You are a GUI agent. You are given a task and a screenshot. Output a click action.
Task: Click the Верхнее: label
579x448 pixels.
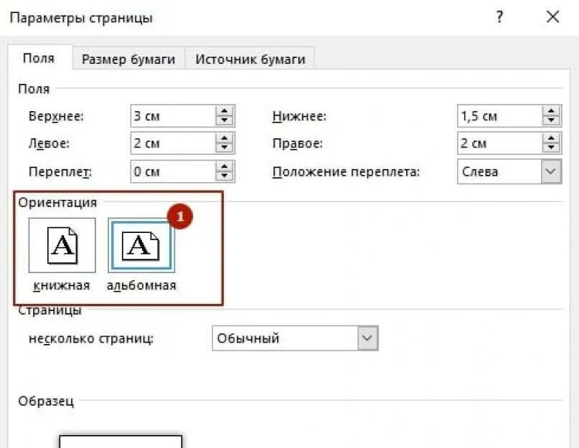tap(56, 116)
